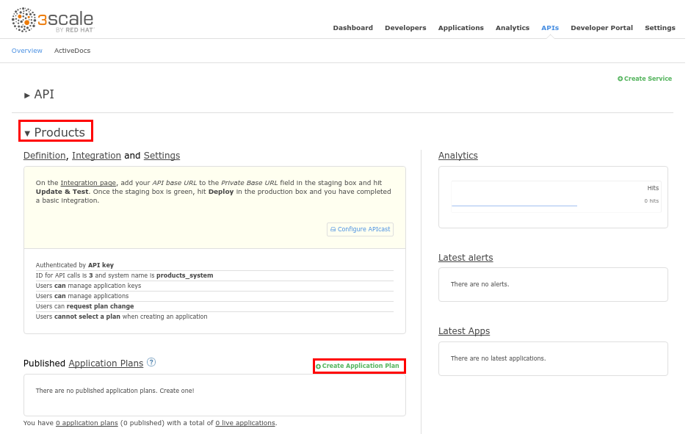This screenshot has height=434, width=691.
Task: Open the Applications menu
Action: pos(460,28)
